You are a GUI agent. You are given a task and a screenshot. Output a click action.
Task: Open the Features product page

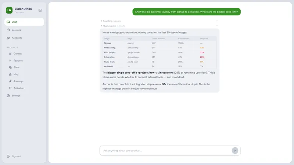coord(18,60)
